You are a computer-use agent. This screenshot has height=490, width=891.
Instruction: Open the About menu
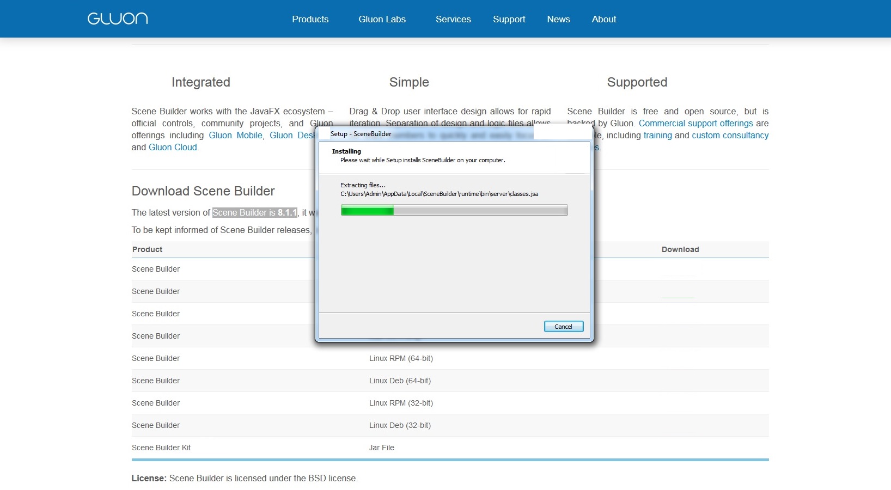click(604, 19)
